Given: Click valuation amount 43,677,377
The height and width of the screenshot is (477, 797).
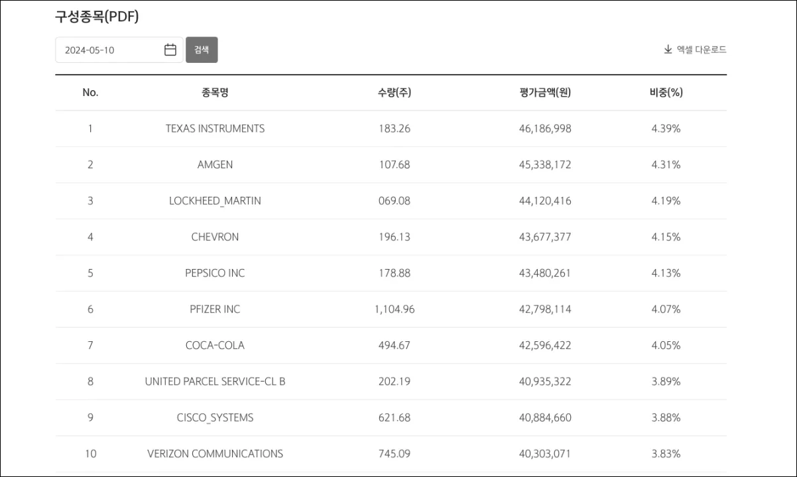Looking at the screenshot, I should click(x=545, y=237).
